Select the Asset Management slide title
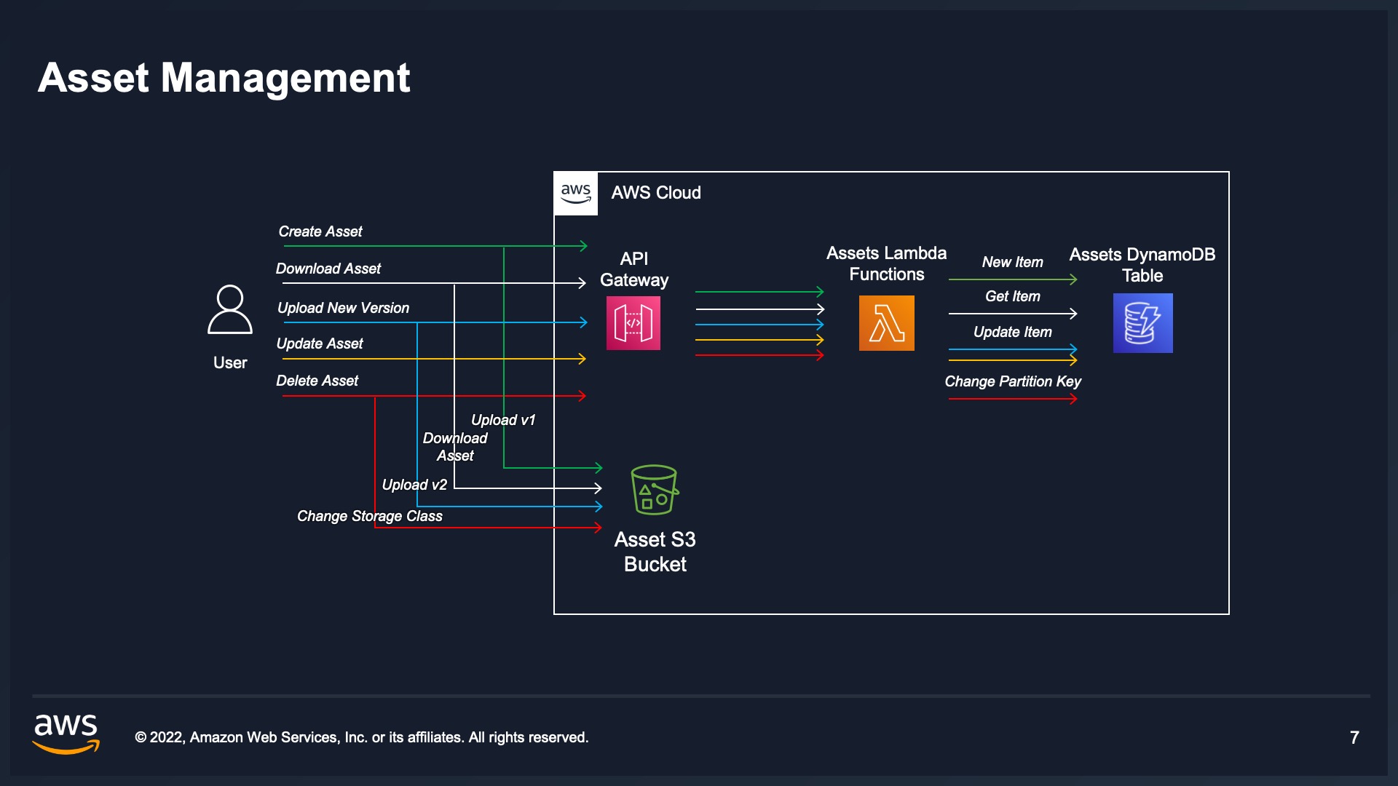 coord(224,78)
